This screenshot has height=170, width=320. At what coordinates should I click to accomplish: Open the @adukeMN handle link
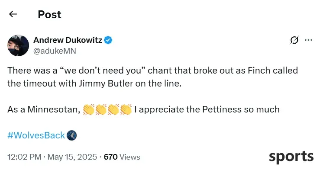coord(55,51)
